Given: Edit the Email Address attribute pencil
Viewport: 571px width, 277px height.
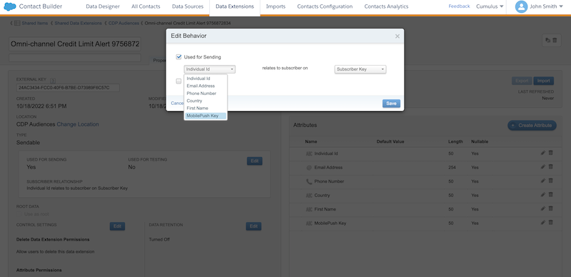Looking at the screenshot, I should (x=543, y=167).
